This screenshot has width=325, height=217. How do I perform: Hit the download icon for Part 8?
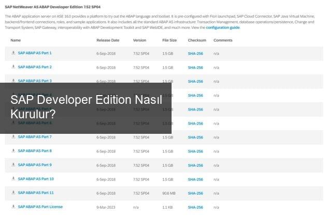[13, 151]
